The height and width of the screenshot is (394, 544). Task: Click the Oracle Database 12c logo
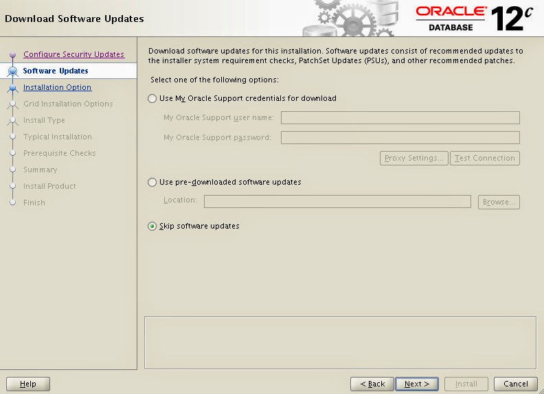coord(474,18)
